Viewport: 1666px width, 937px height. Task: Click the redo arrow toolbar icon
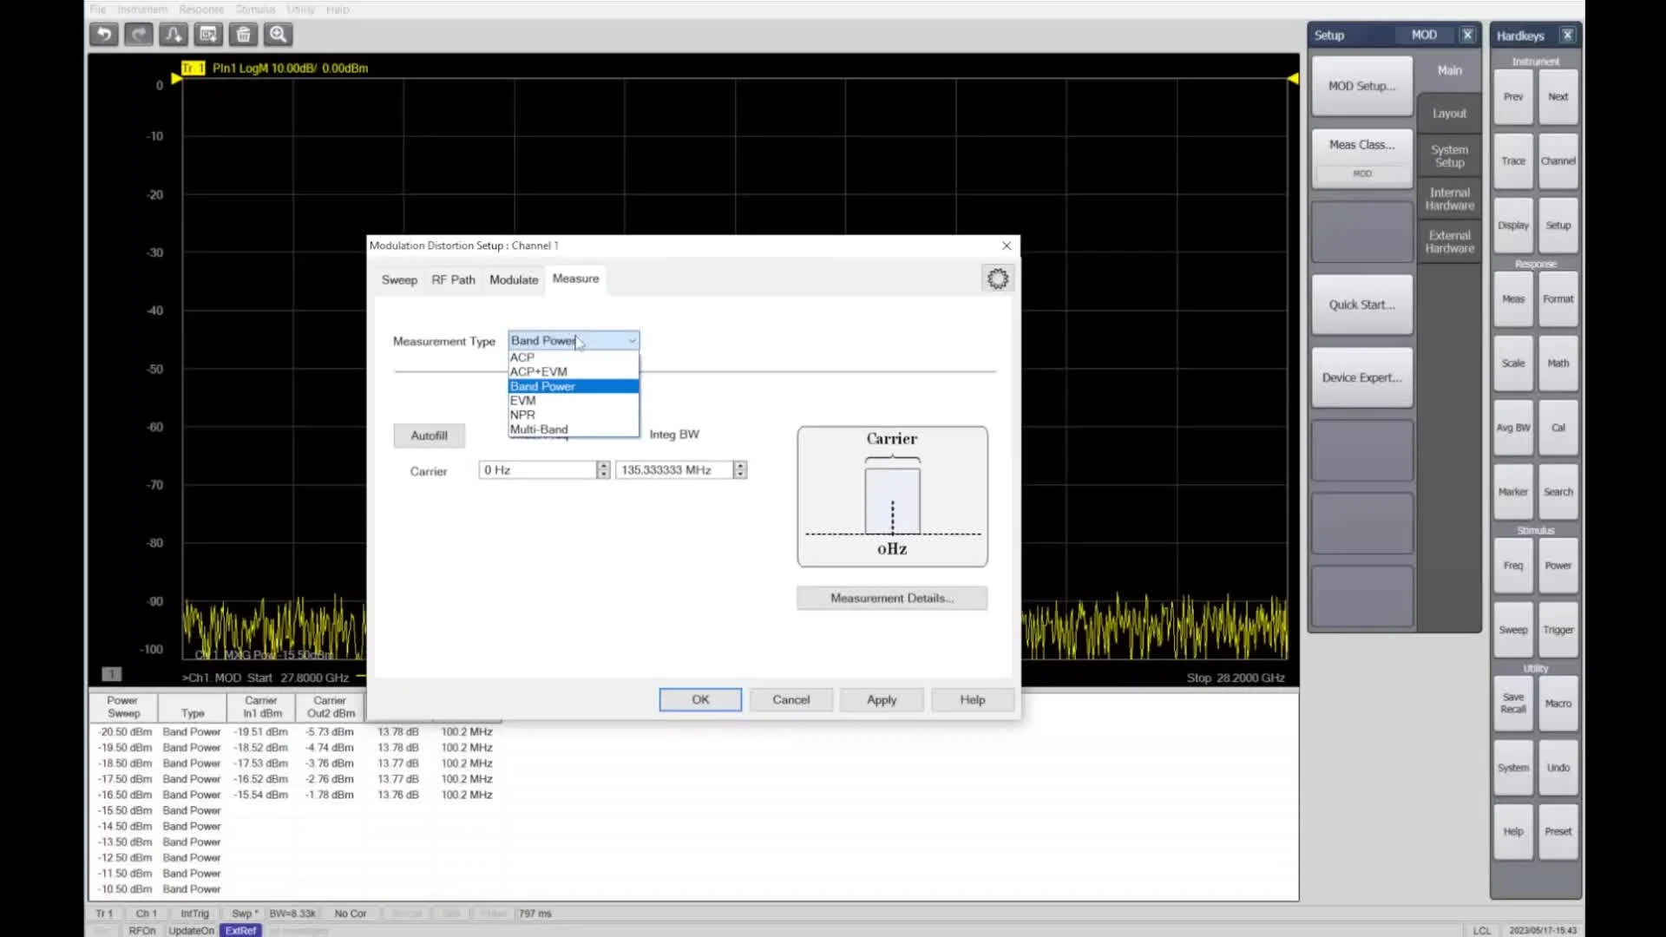click(x=139, y=35)
